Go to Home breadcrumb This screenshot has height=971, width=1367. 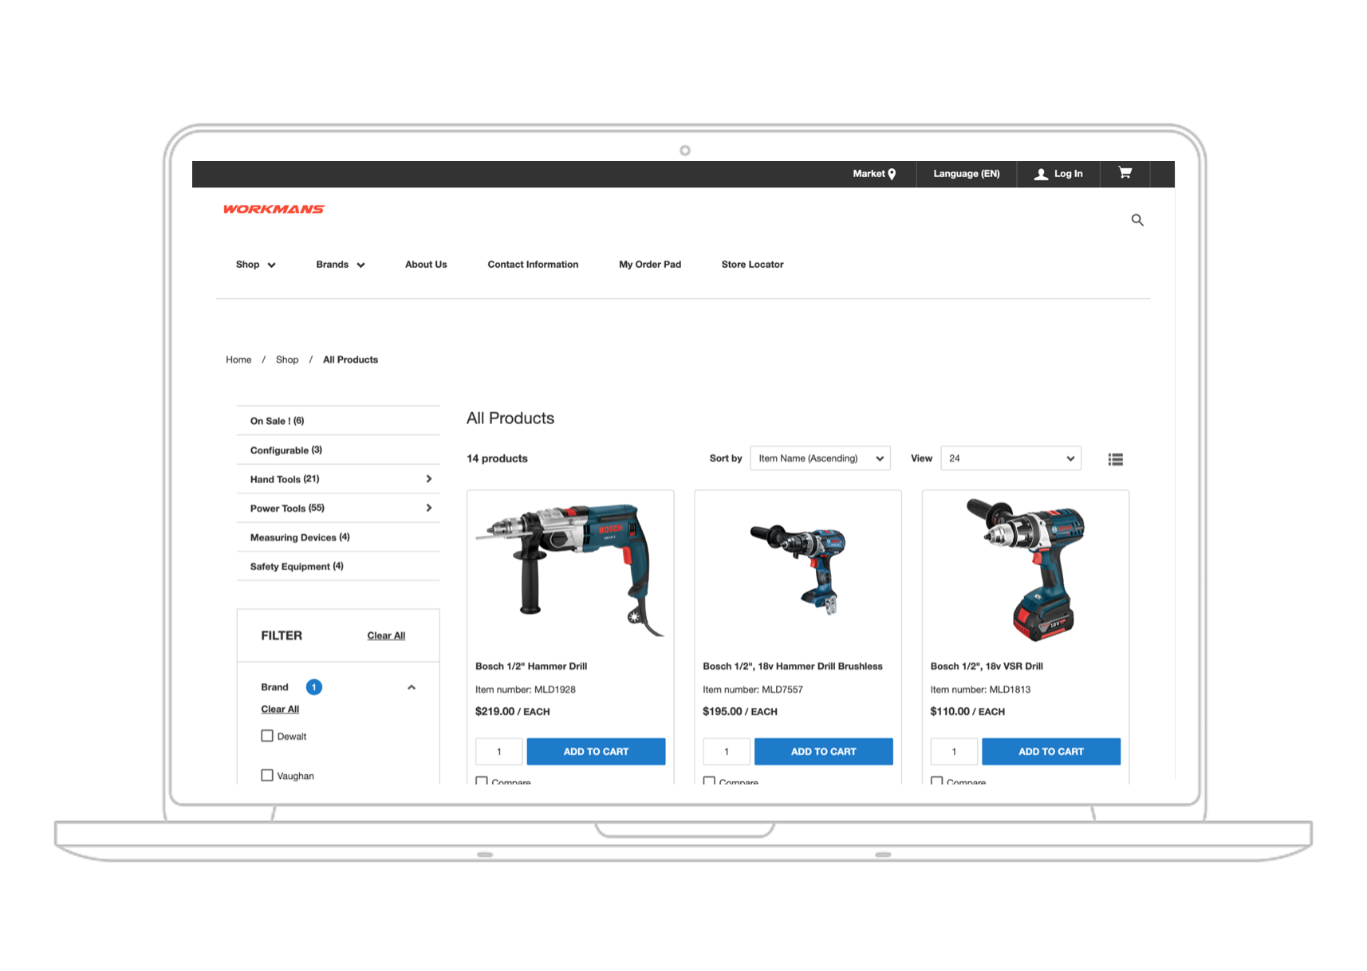(238, 360)
